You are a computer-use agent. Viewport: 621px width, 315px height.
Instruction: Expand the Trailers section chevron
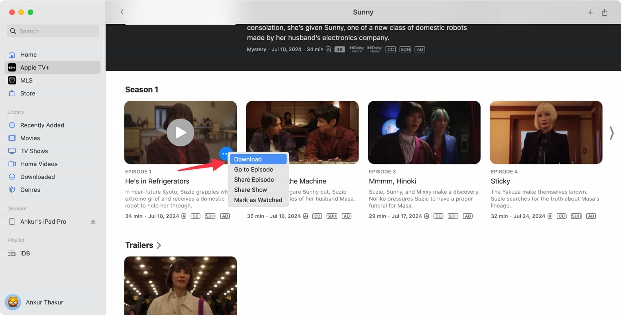(159, 245)
